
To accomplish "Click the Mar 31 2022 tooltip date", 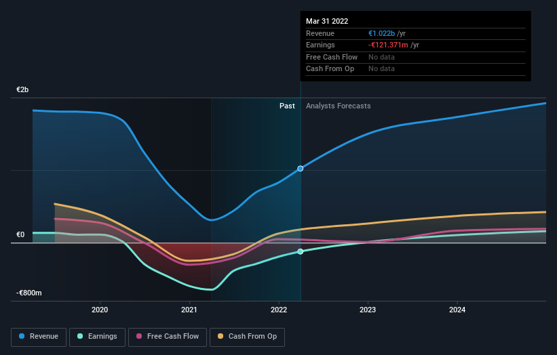I will (327, 21).
